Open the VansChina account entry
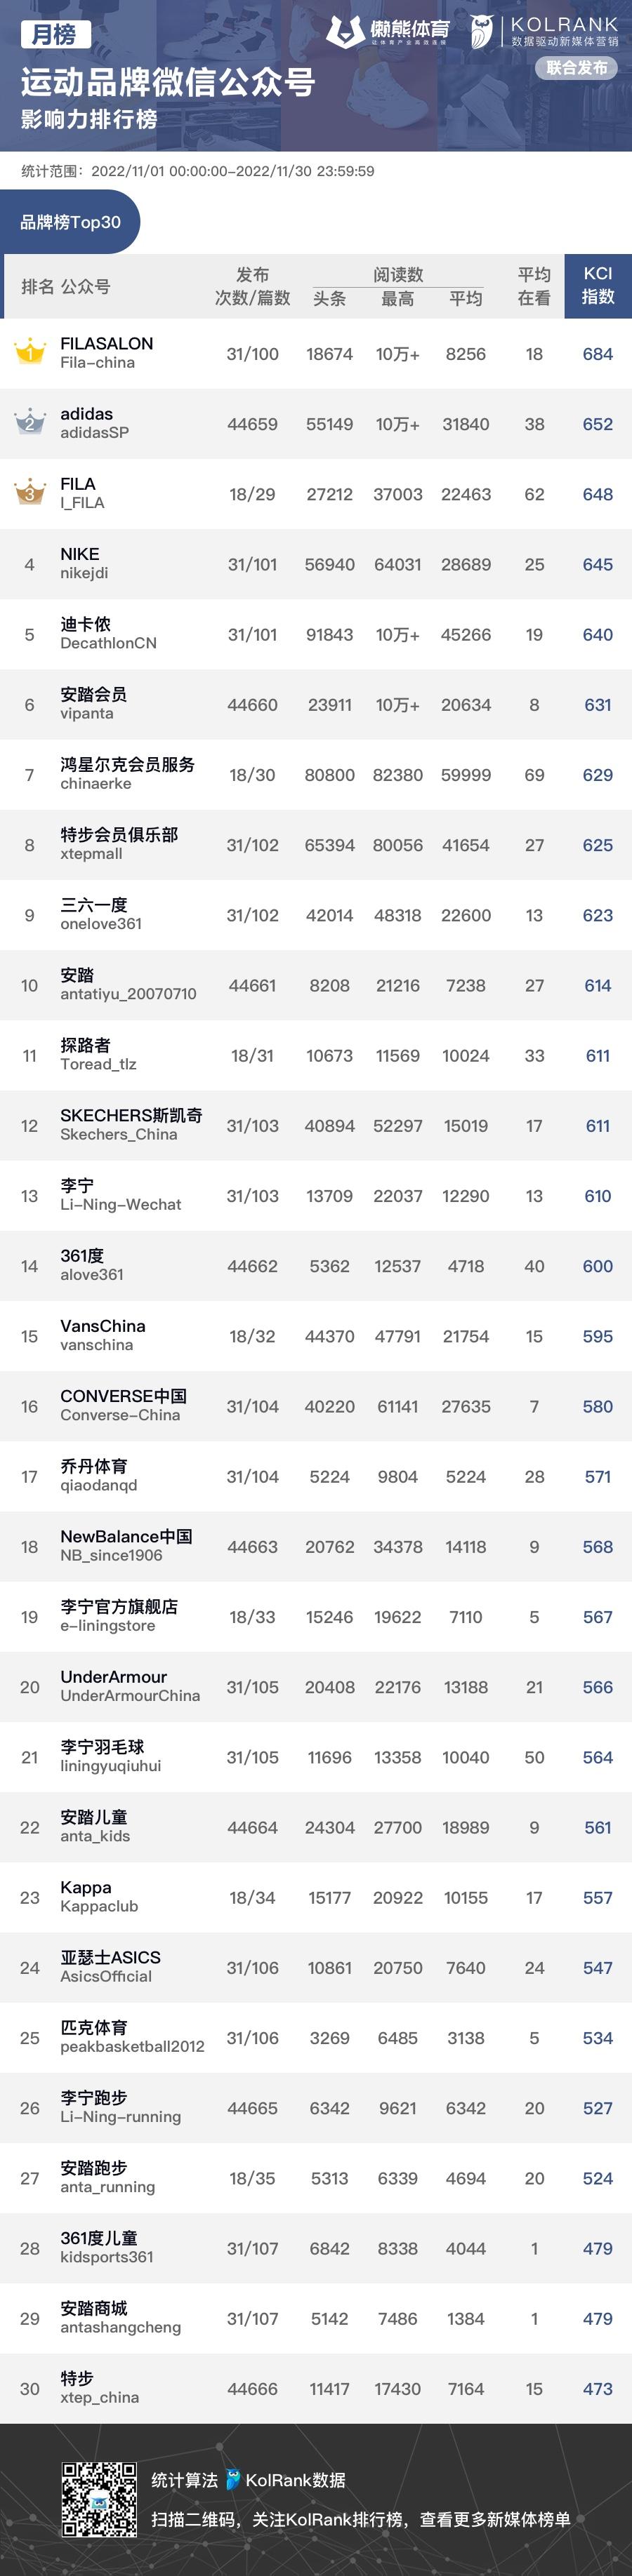This screenshot has height=2576, width=632. [316, 1336]
